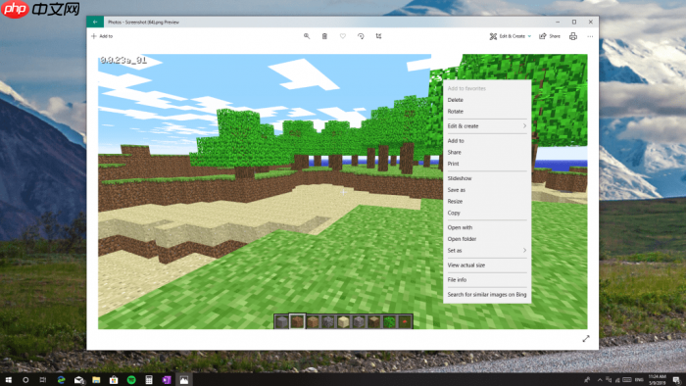Click the Cortana circle on taskbar
The height and width of the screenshot is (386, 686).
click(x=25, y=380)
